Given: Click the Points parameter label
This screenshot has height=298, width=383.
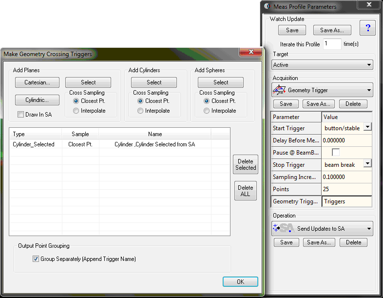Looking at the screenshot, I should (x=296, y=189).
